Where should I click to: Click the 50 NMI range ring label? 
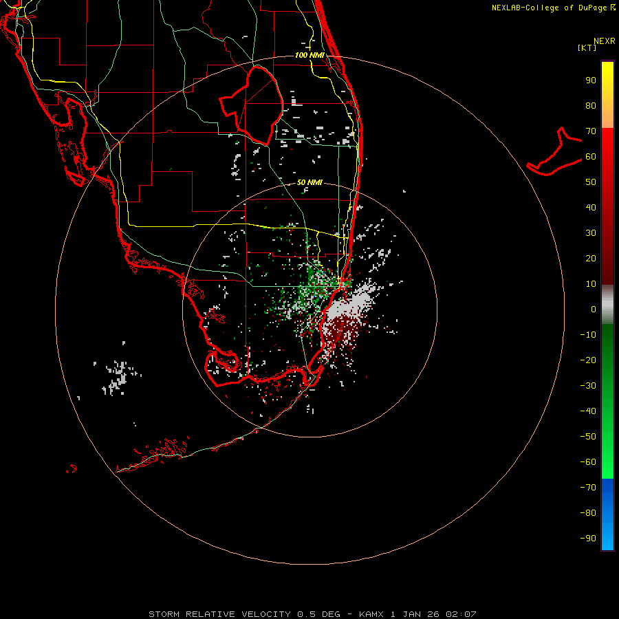pos(309,182)
